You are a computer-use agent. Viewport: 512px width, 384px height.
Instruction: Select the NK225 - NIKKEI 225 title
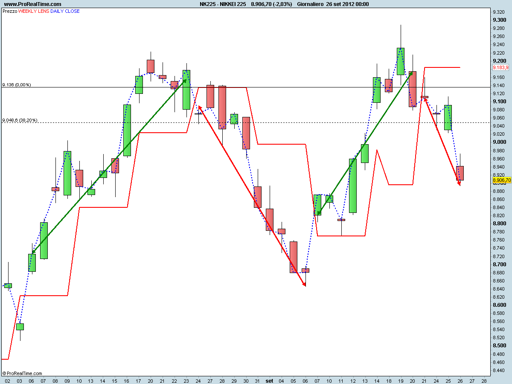(223, 4)
